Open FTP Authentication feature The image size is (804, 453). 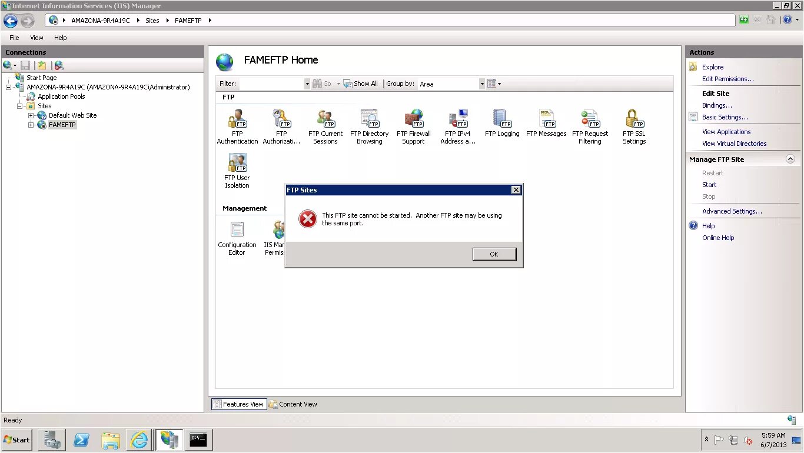(x=237, y=126)
